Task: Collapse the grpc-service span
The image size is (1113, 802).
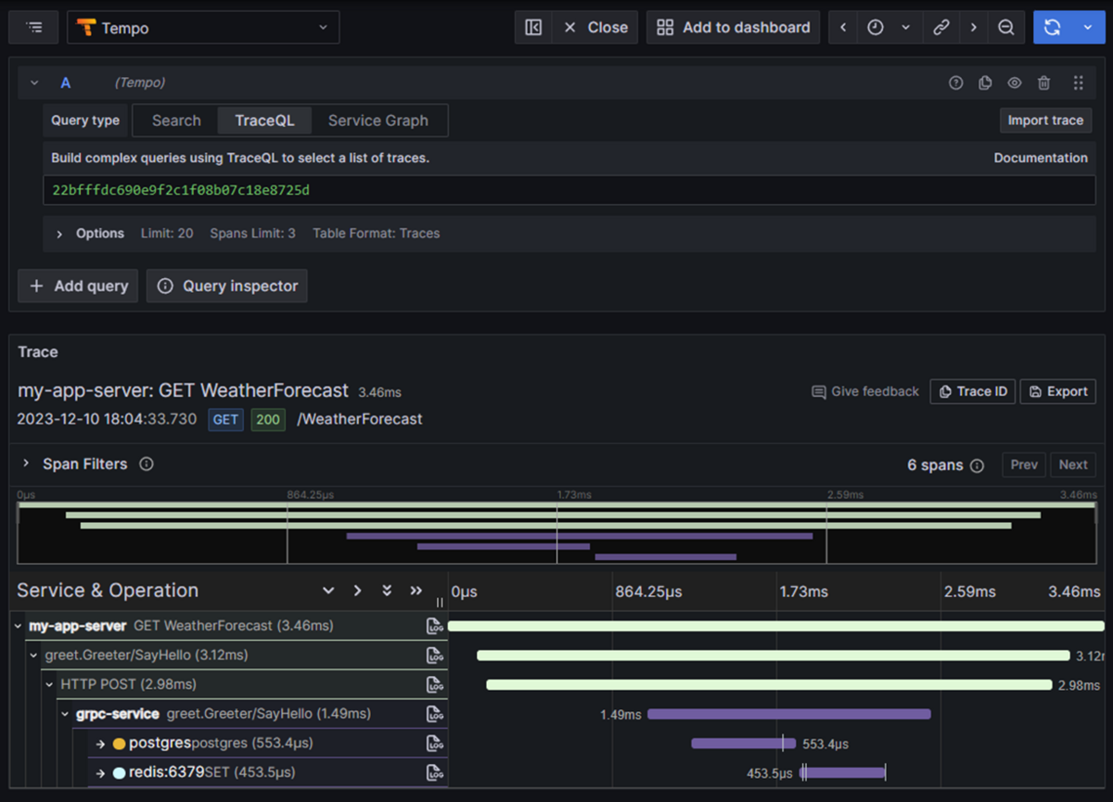Action: (x=66, y=714)
